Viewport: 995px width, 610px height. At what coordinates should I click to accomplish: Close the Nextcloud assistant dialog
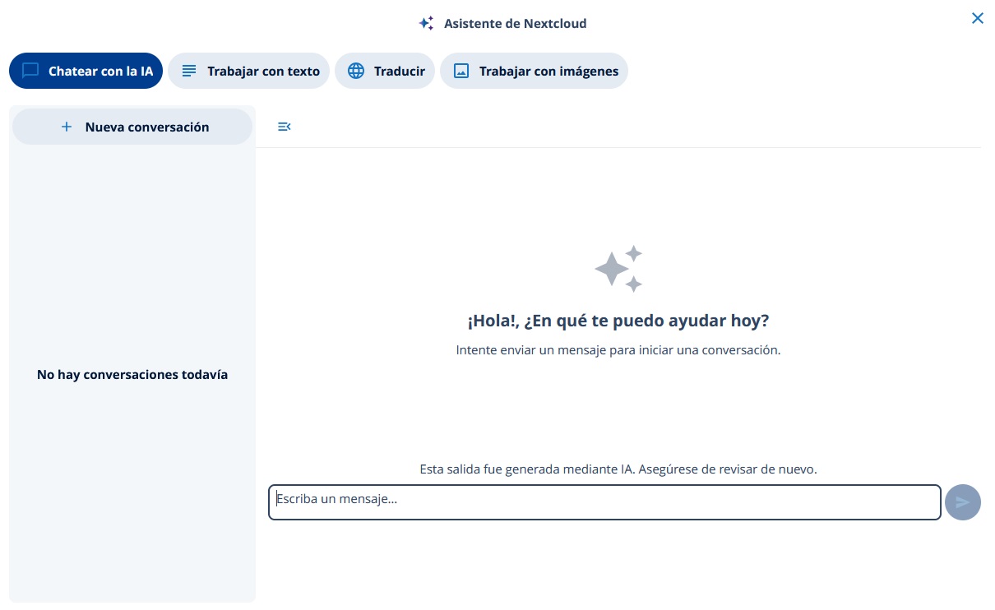coord(977,18)
